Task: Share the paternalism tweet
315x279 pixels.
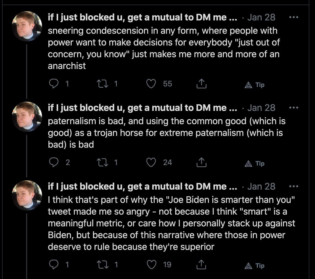Action: 202,162
